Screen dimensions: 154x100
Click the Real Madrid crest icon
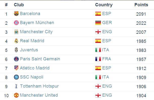[x=16, y=41]
